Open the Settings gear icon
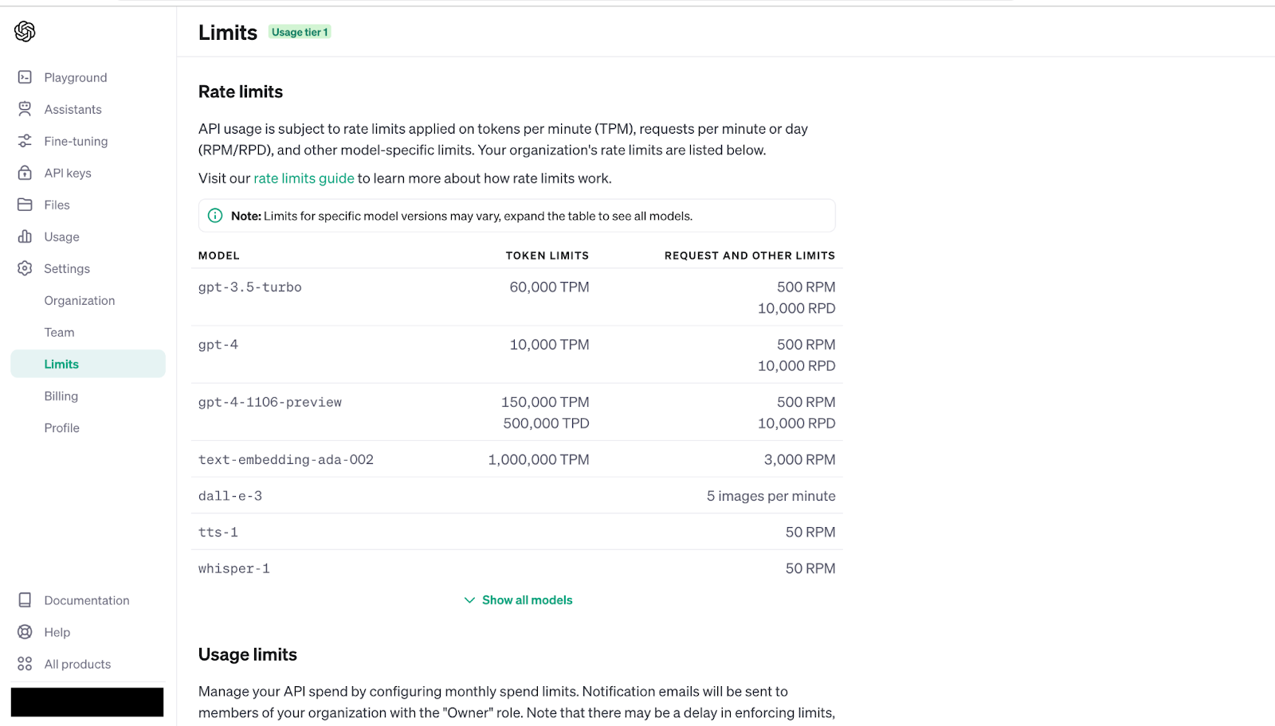Image resolution: width=1275 pixels, height=726 pixels. pyautogui.click(x=25, y=268)
